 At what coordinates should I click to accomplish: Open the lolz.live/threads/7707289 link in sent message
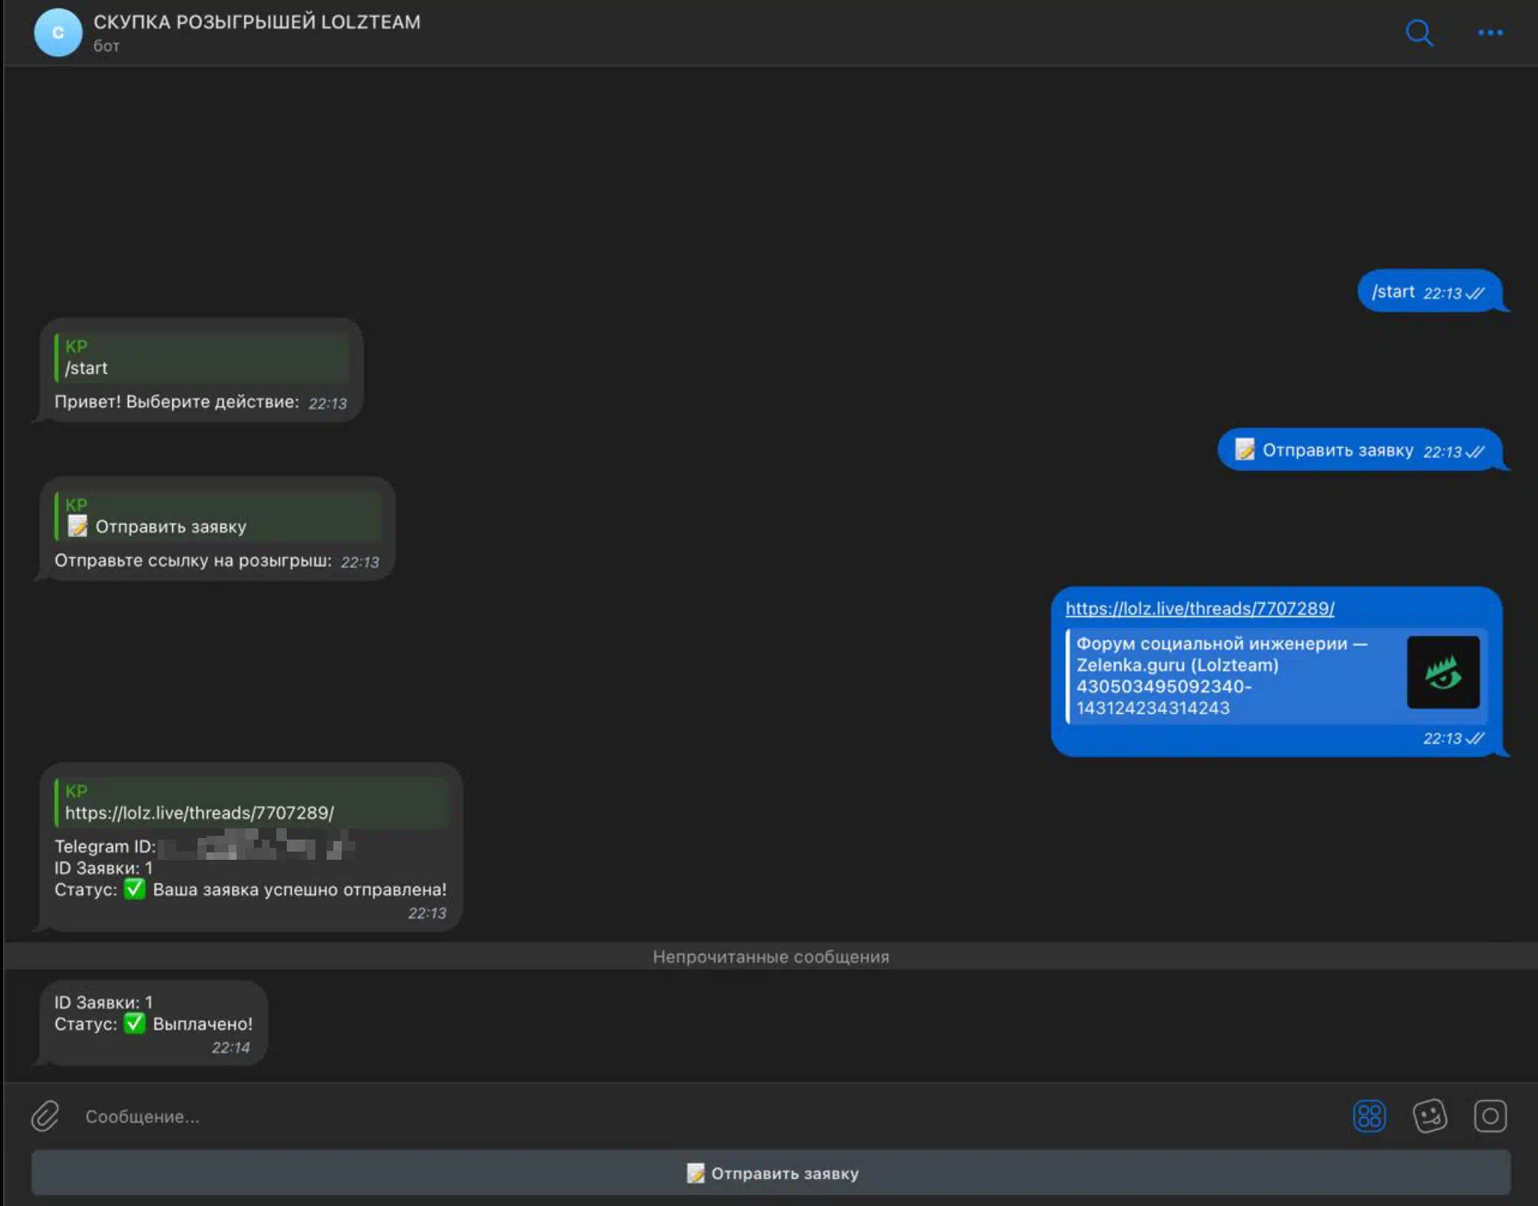1199,608
